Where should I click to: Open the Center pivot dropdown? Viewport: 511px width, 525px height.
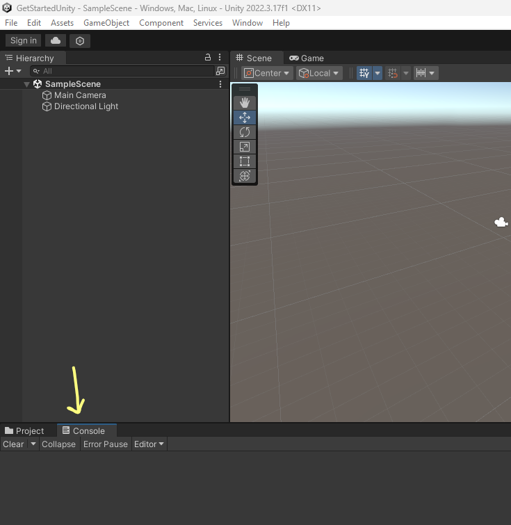tap(267, 73)
